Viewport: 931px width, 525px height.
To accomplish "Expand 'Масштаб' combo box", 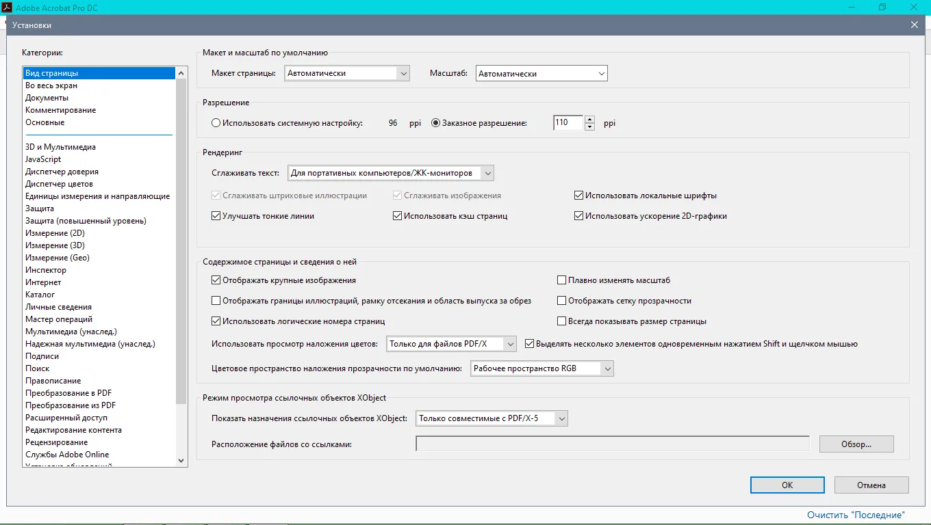I will coord(541,73).
